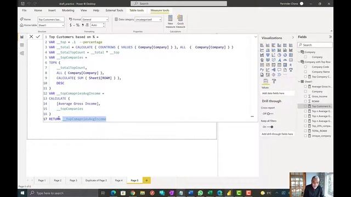Image resolution: width=351 pixels, height=197 pixels.
Task: Toggle Cross-report drill through switch
Action: click(x=270, y=114)
